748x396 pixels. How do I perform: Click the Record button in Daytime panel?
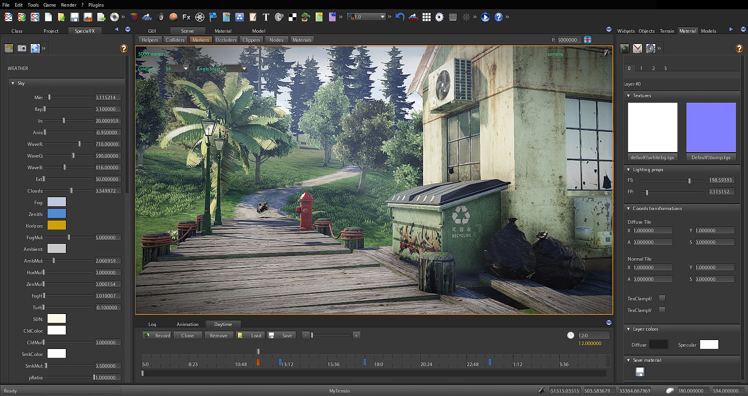158,335
